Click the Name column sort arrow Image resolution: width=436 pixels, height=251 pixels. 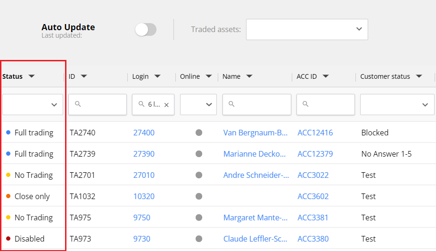point(249,76)
